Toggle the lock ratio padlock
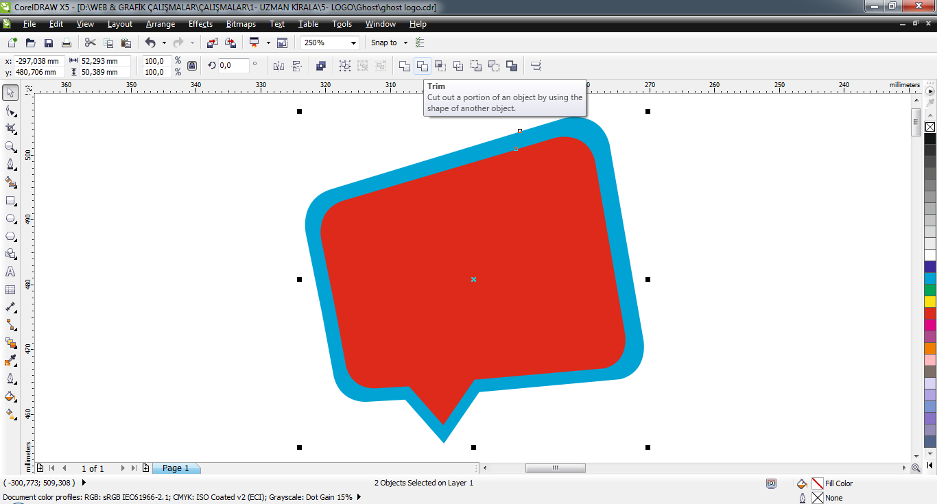937x504 pixels. [x=192, y=66]
